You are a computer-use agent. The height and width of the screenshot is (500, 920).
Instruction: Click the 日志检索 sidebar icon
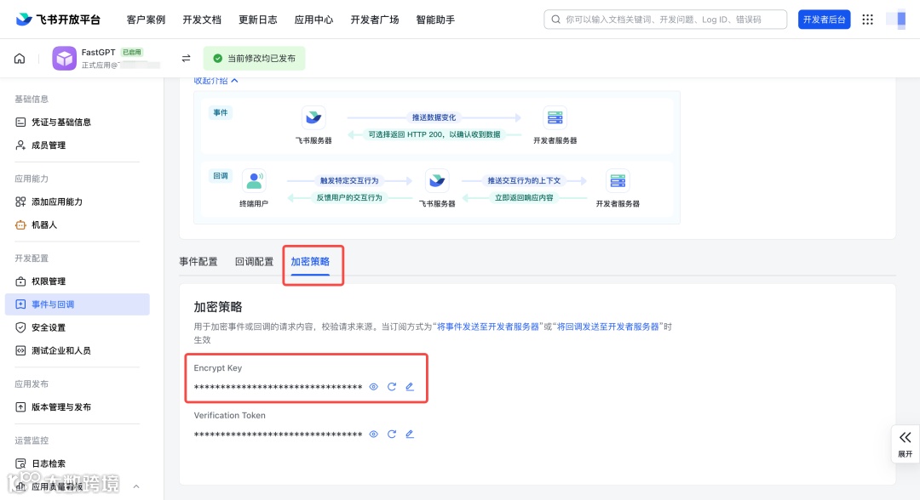pyautogui.click(x=20, y=463)
